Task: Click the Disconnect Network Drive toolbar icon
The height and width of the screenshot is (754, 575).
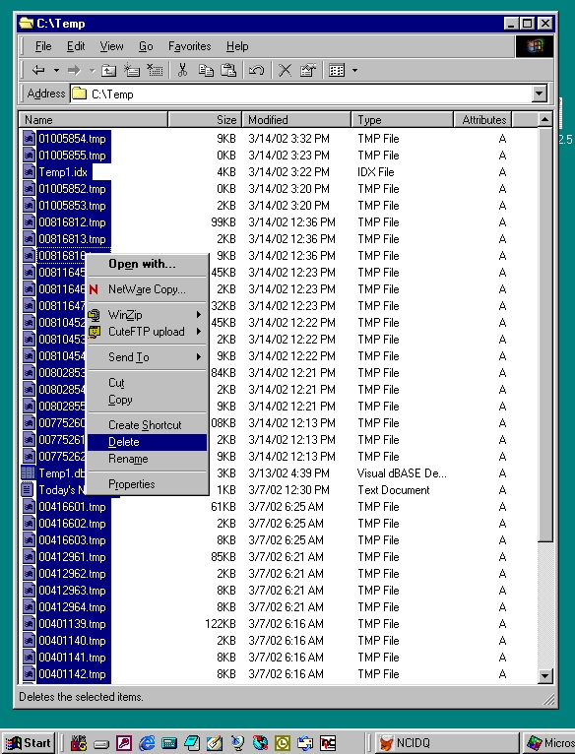Action: [155, 71]
